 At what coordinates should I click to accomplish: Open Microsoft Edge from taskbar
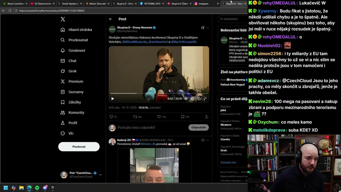pos(29,188)
